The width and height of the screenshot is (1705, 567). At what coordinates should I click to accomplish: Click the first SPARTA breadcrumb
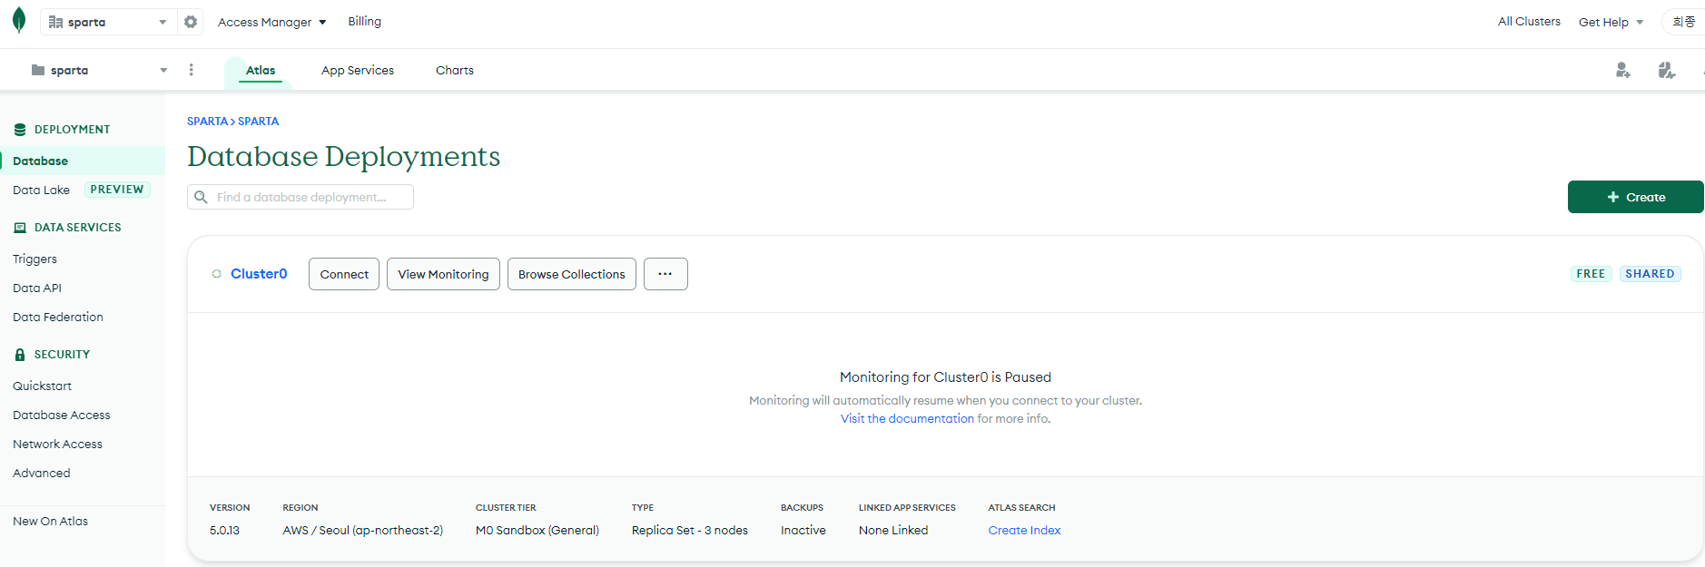point(207,121)
